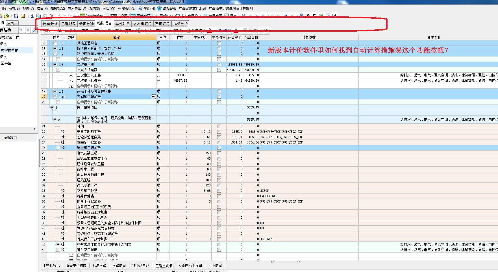The width and height of the screenshot is (498, 272).
Task: Click the 报表 toolbar button
Action: (x=230, y=16)
